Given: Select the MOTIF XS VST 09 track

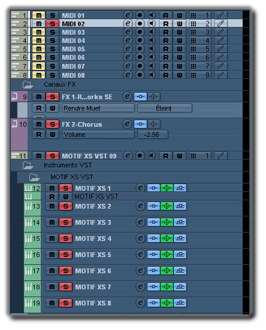Looking at the screenshot, I should [x=89, y=156].
